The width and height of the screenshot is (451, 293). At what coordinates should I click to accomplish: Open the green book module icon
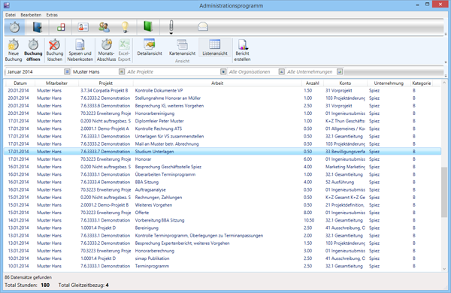148,27
